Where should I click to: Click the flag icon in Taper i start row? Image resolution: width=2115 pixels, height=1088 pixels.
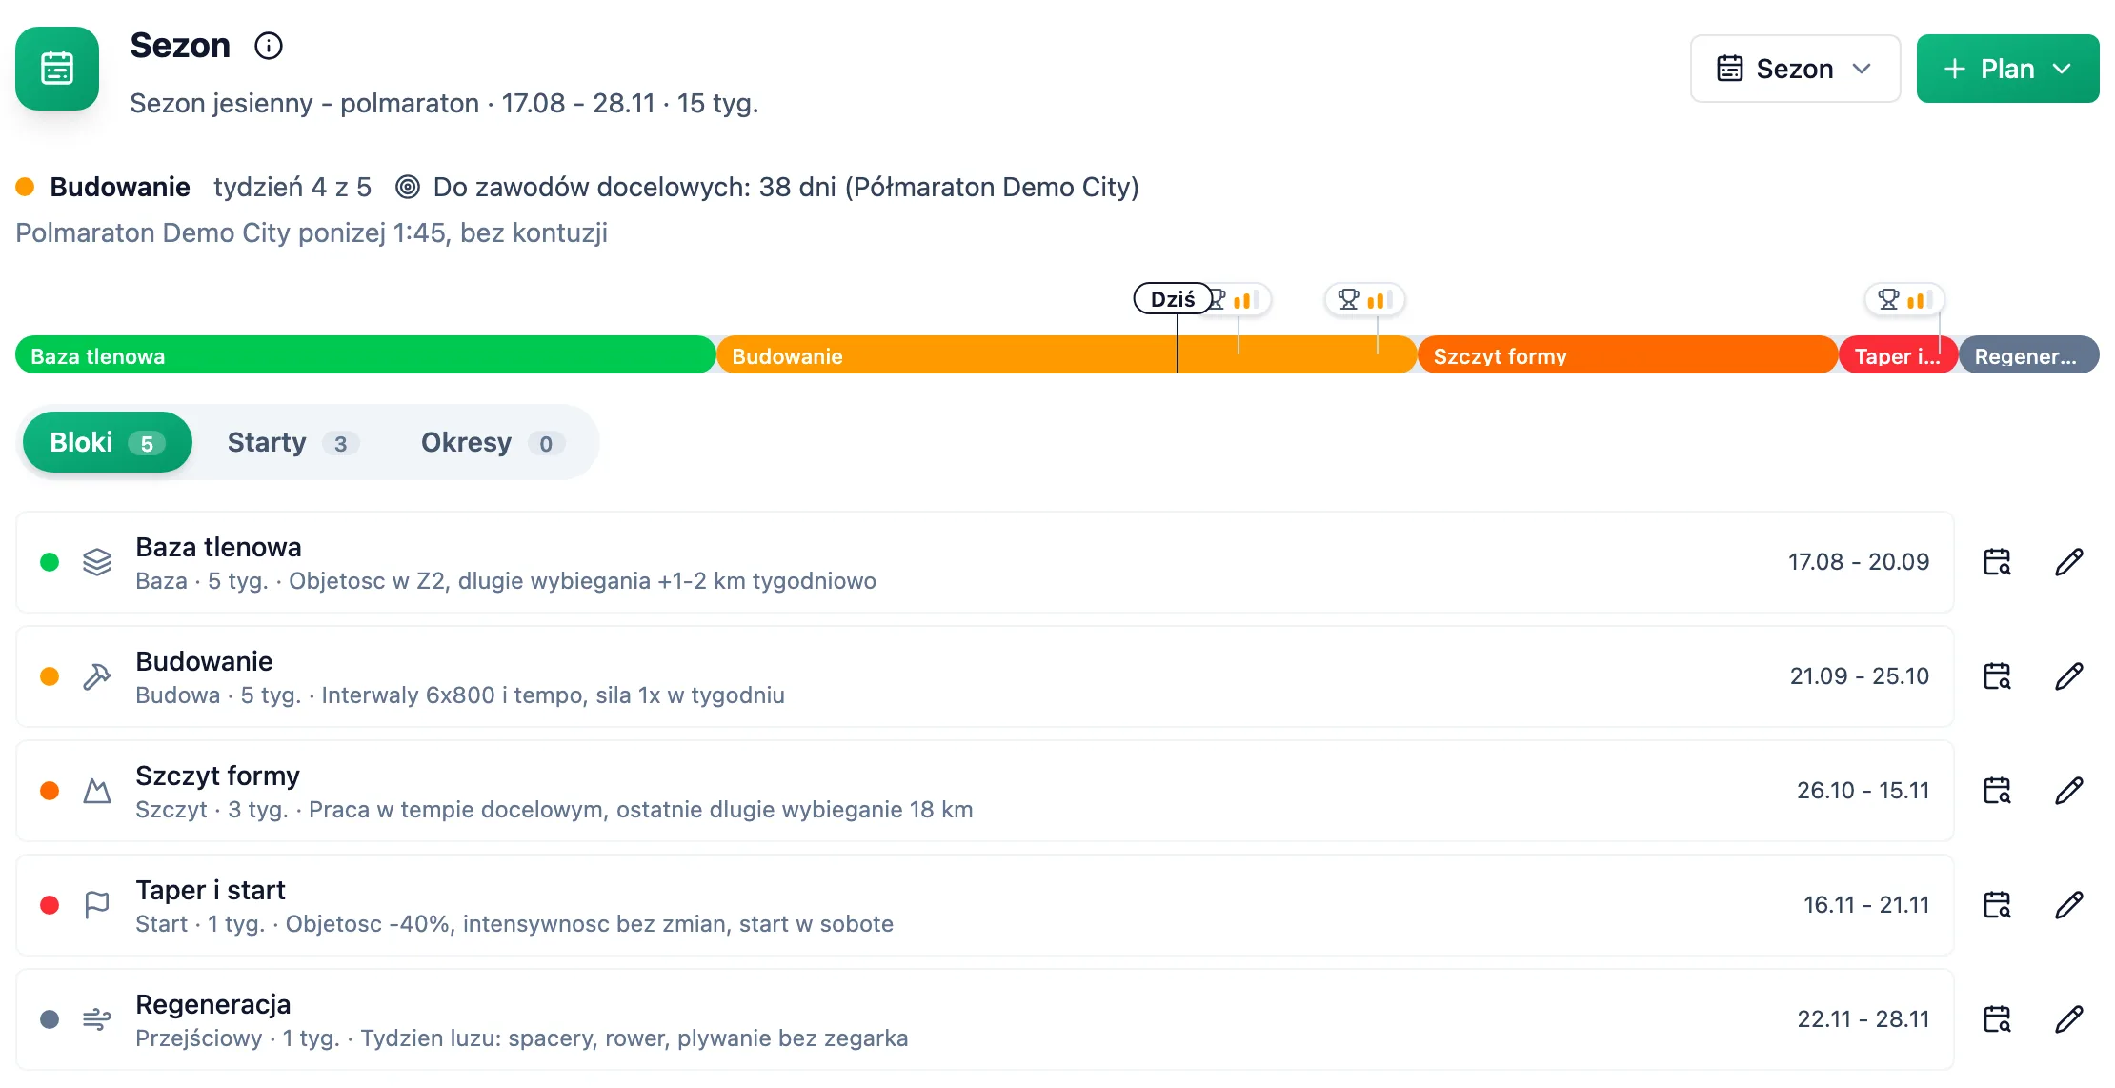coord(97,905)
